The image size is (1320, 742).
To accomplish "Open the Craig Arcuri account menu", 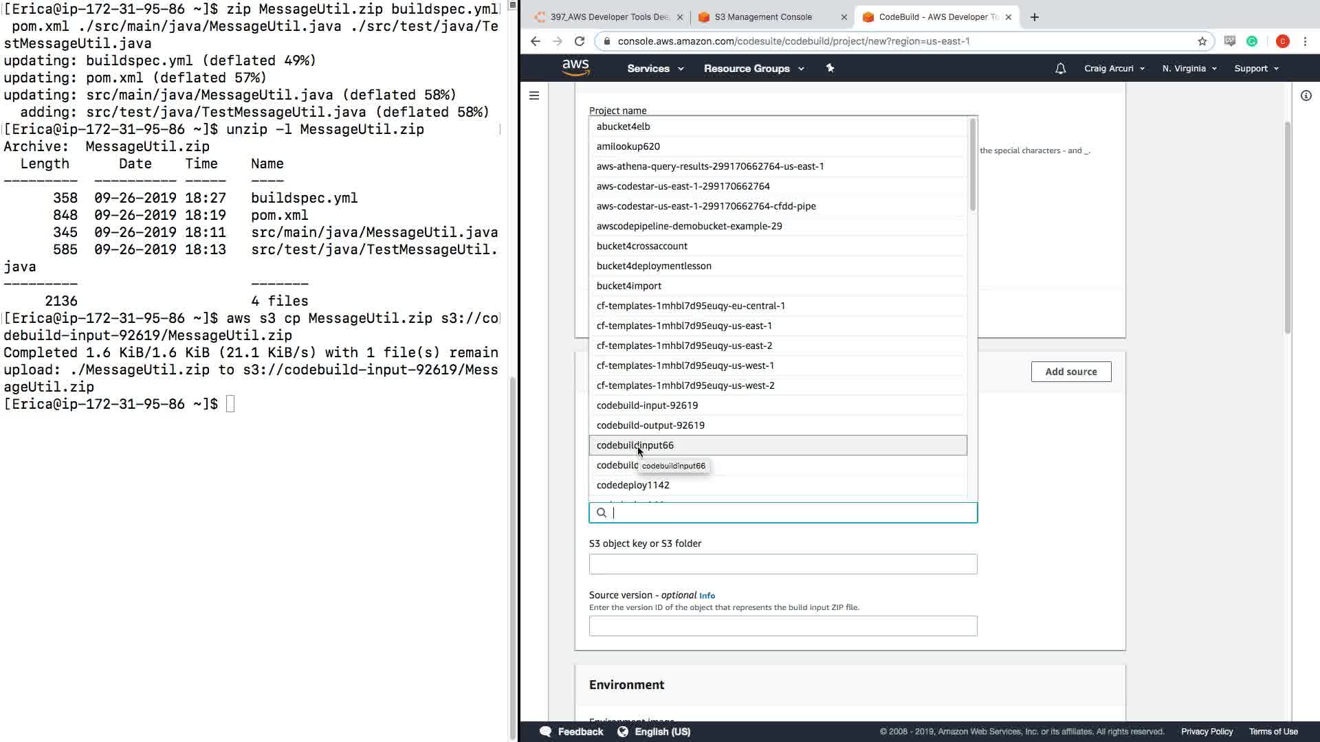I will (x=1114, y=69).
